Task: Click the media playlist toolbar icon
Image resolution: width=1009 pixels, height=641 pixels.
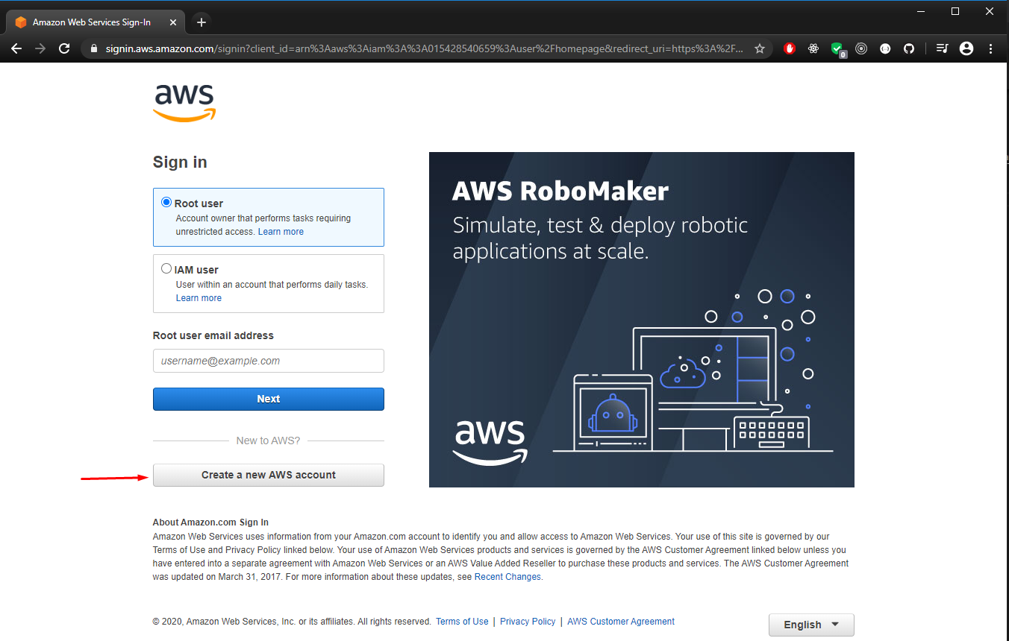Action: [942, 48]
